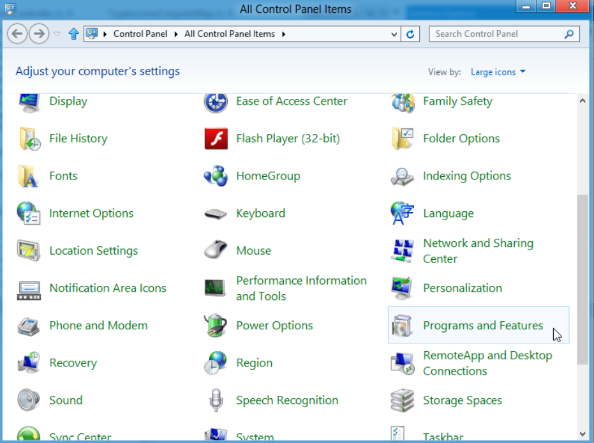
Task: Click the scrollbar down arrow
Action: pos(583,434)
